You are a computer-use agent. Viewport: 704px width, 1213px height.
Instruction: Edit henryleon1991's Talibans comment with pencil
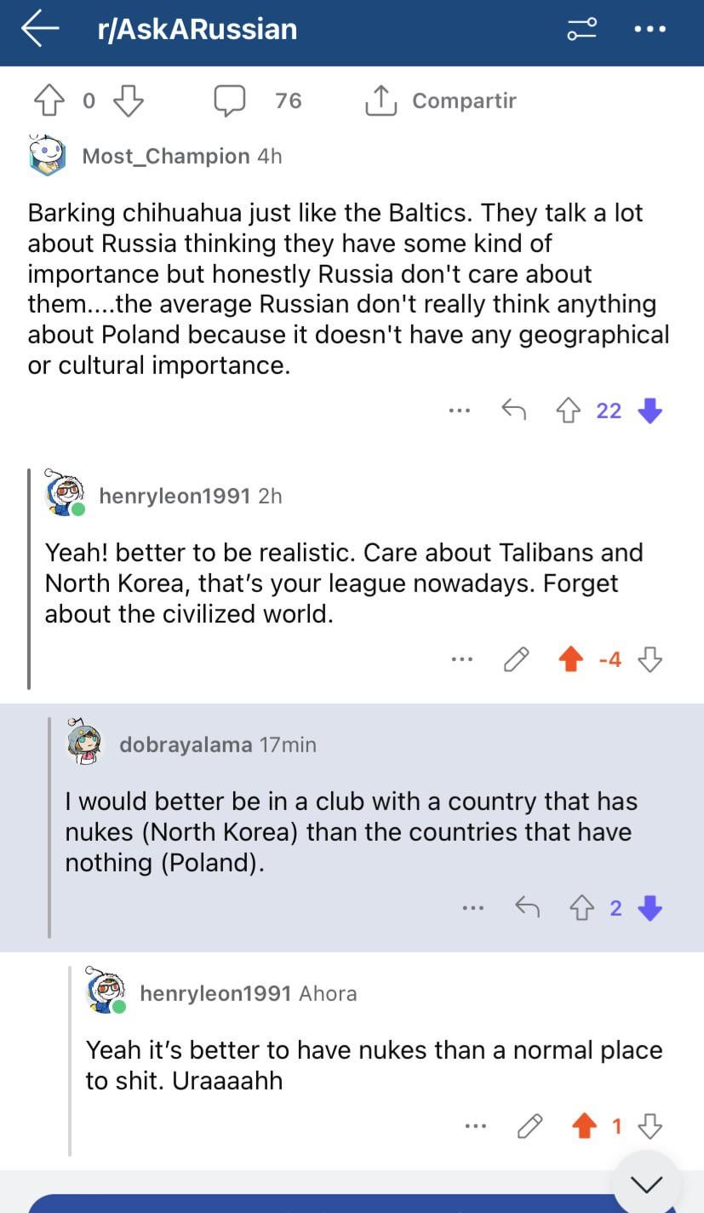click(x=516, y=659)
